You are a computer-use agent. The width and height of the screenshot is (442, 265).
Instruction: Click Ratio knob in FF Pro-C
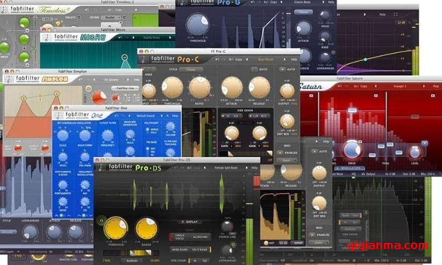point(200,88)
